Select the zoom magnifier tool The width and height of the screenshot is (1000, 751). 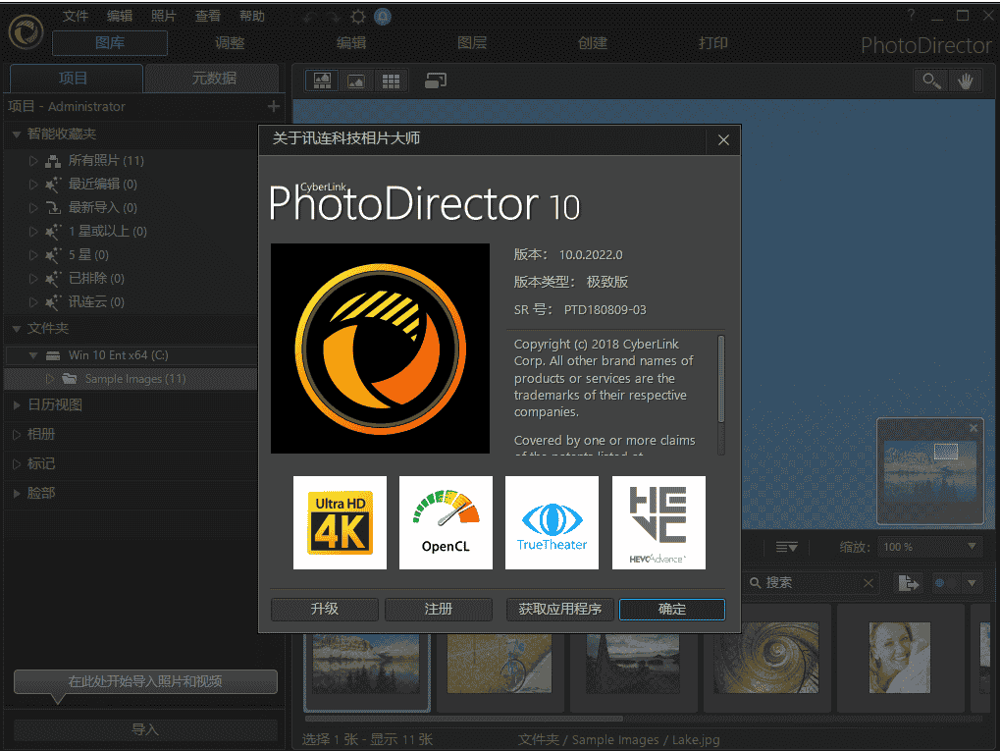point(927,80)
